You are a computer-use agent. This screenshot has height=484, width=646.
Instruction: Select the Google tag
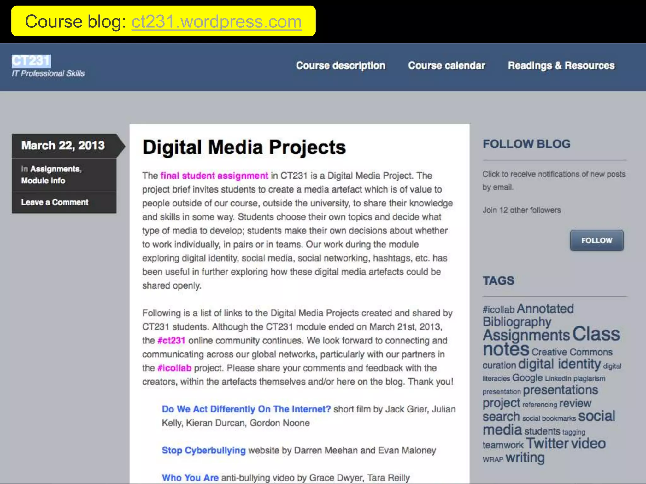click(x=527, y=377)
